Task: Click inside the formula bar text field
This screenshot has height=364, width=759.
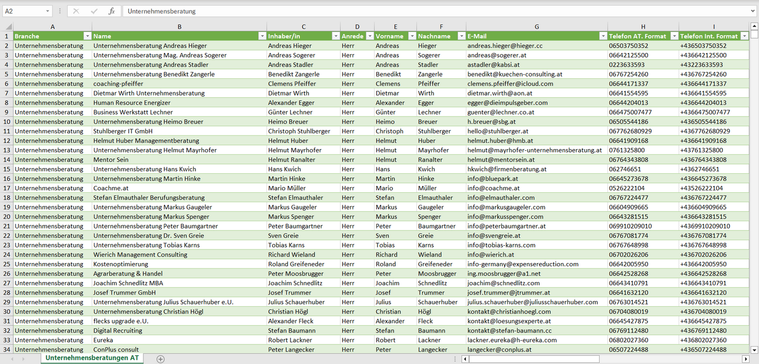Action: 420,11
